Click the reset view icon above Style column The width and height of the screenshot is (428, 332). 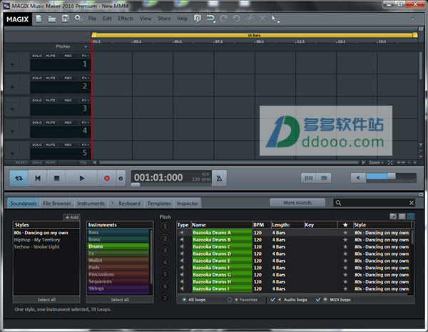point(393,216)
